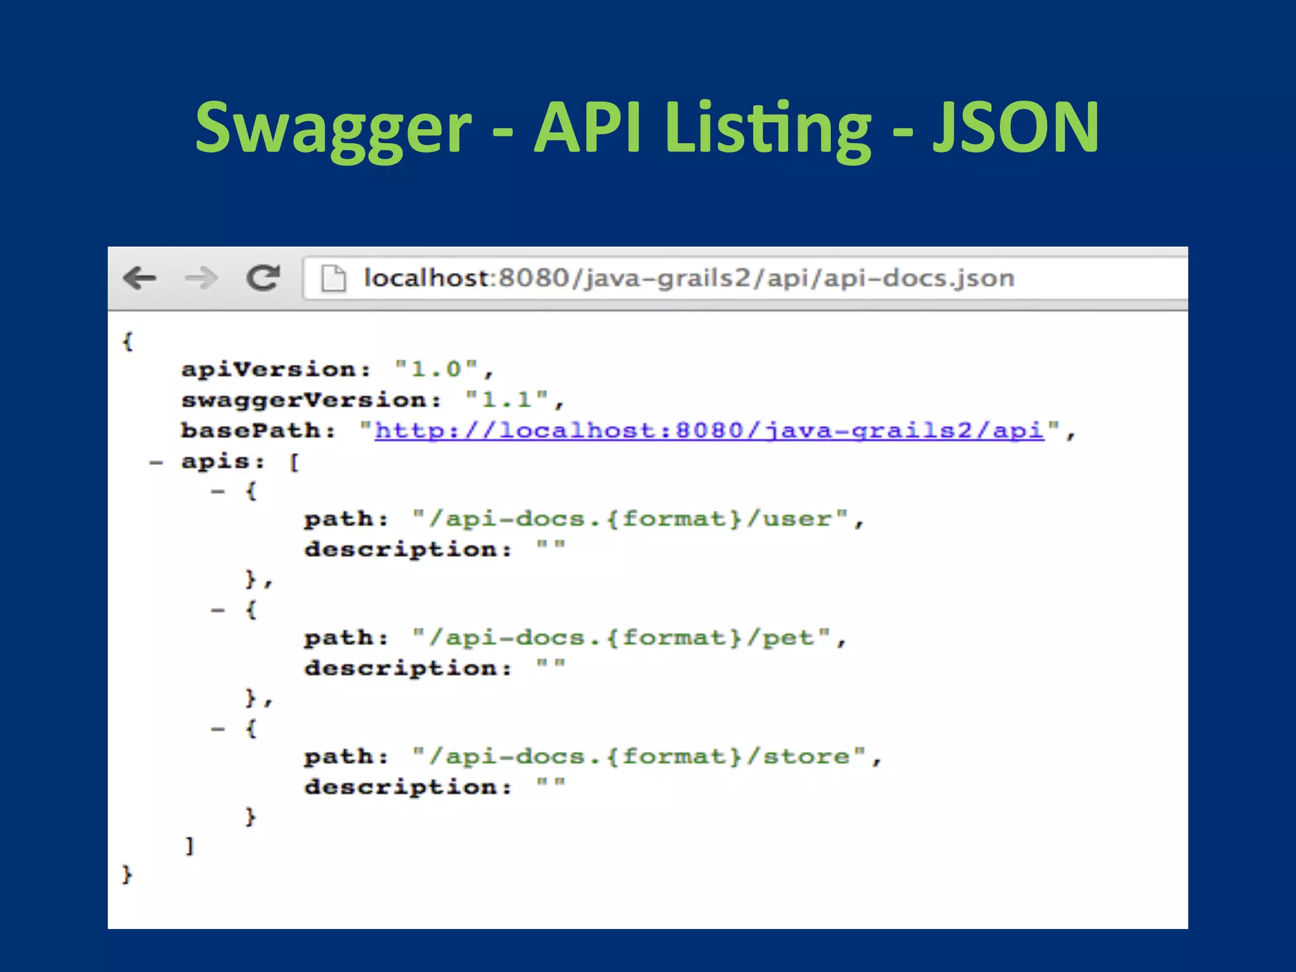This screenshot has width=1296, height=972.
Task: Click the apiVersion key
Action: (276, 370)
